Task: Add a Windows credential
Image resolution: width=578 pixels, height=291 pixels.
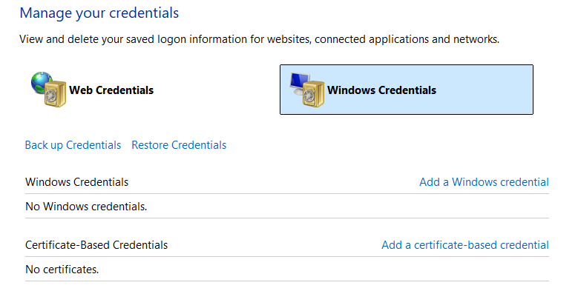Action: click(x=484, y=182)
